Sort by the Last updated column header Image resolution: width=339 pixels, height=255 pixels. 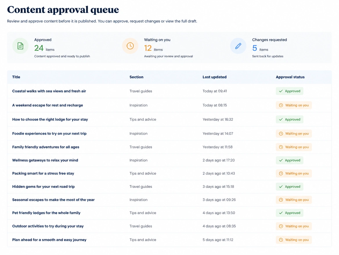[x=214, y=77]
